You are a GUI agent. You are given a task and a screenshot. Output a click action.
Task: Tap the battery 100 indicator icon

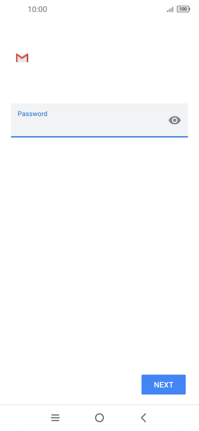click(x=183, y=9)
